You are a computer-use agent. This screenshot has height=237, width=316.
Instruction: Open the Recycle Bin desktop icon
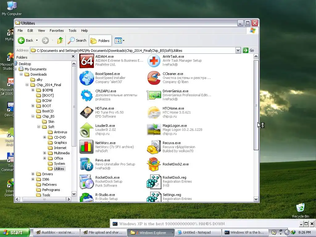pos(301,210)
